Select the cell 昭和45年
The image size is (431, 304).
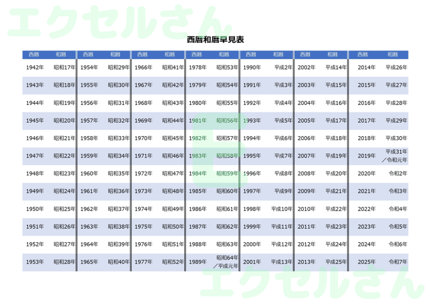173,138
